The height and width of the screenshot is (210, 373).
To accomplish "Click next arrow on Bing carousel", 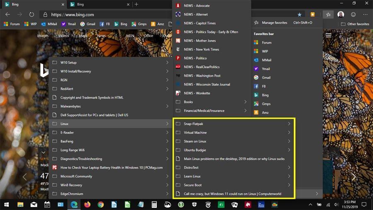I will pos(354,177).
